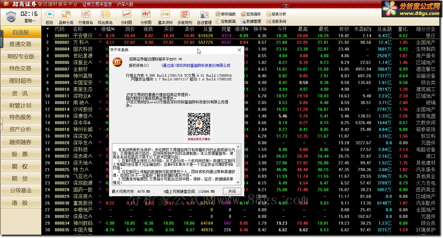The image size is (443, 238).
Task: Open 综合排名 combined ranking icon
Action: point(105,14)
